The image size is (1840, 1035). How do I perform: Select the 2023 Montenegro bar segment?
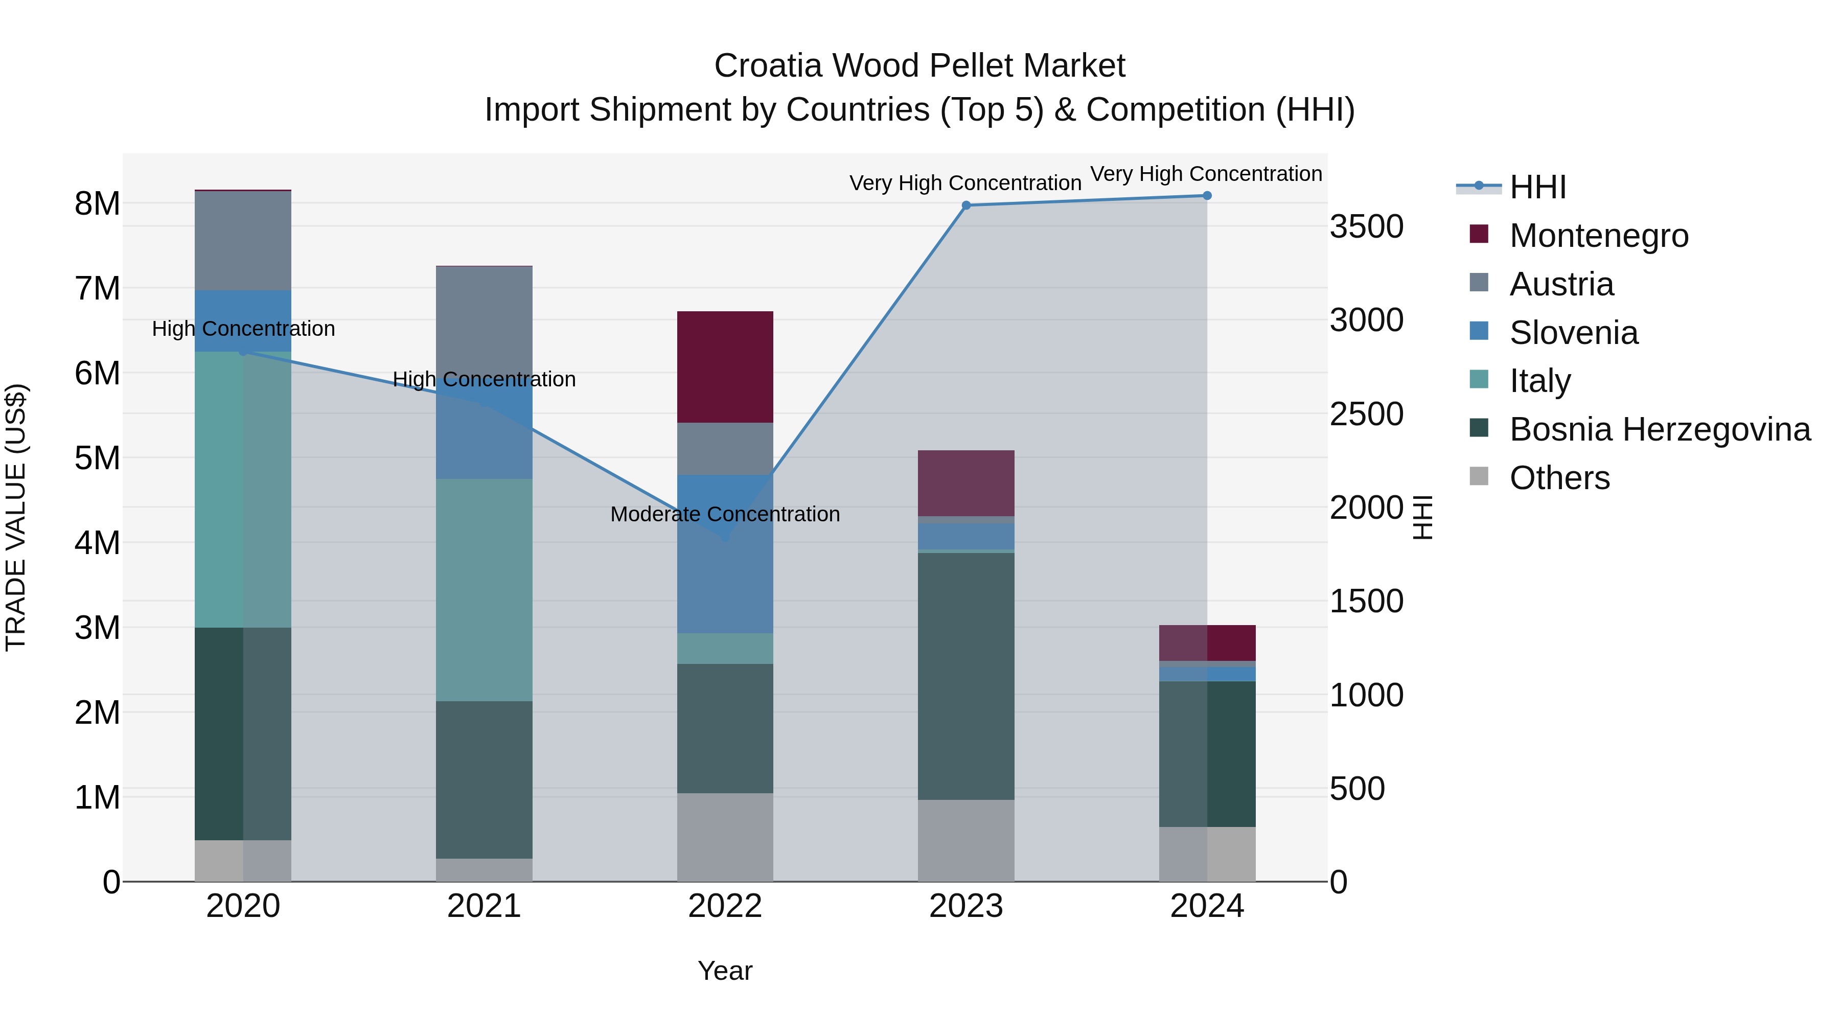point(965,483)
